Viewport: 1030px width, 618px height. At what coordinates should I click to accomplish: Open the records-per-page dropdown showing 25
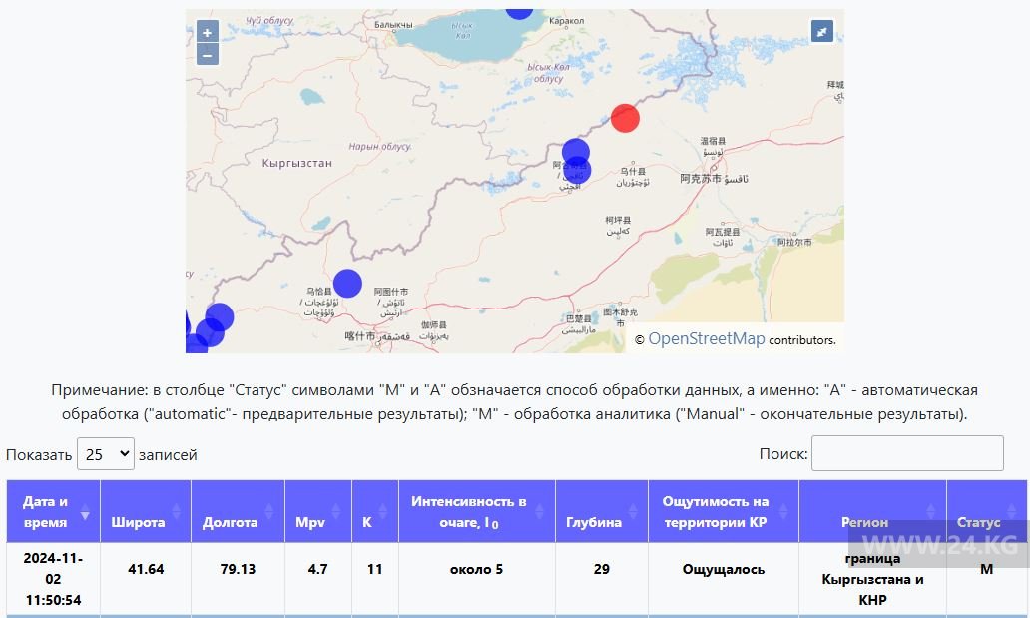click(106, 454)
